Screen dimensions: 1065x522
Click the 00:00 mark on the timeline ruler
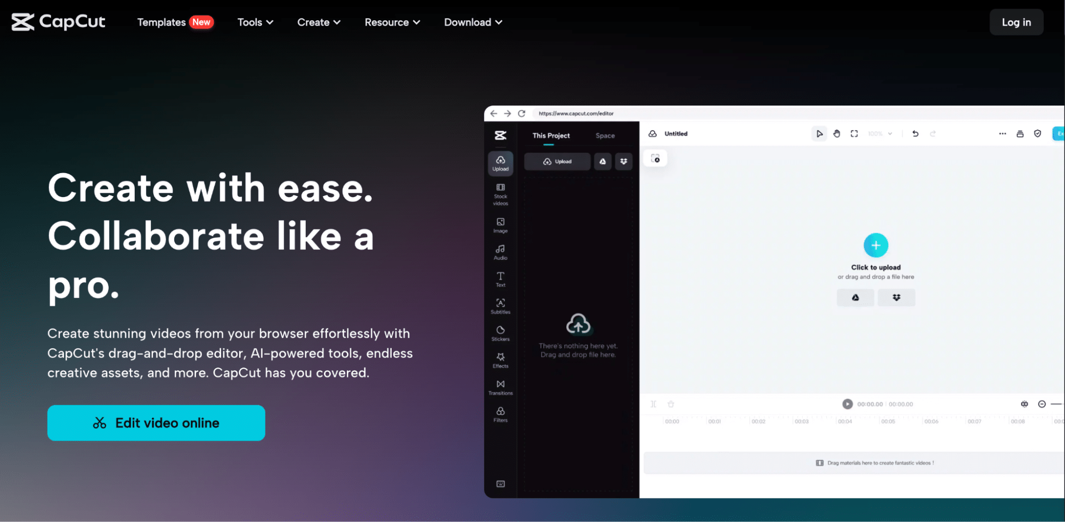pyautogui.click(x=672, y=421)
